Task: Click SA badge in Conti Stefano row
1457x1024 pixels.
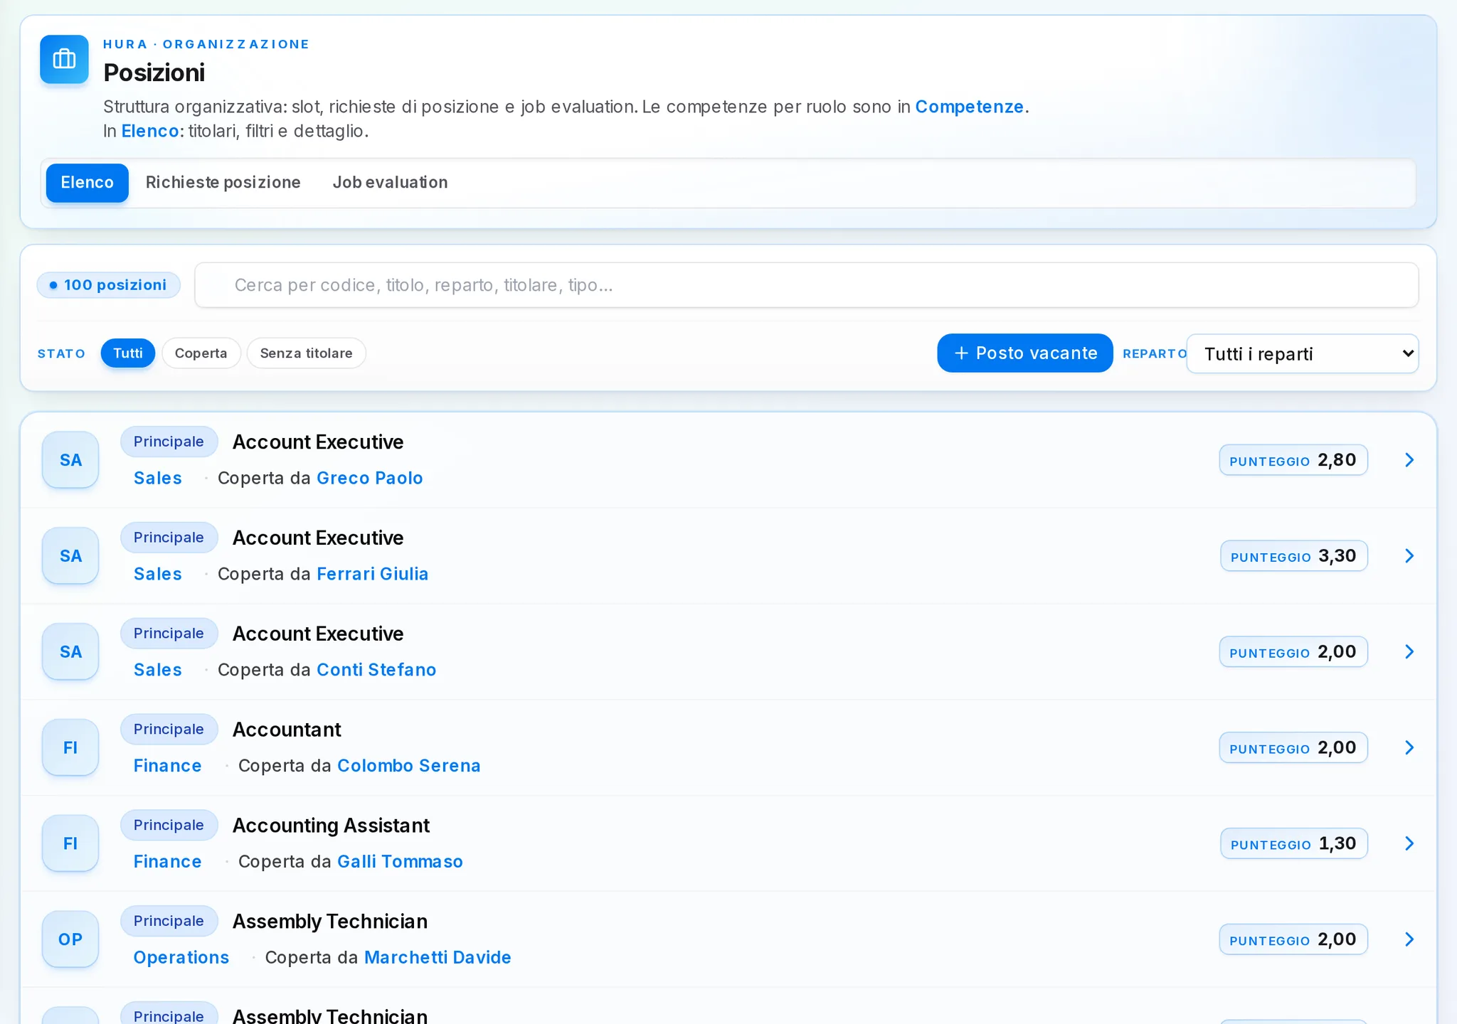Action: coord(70,652)
